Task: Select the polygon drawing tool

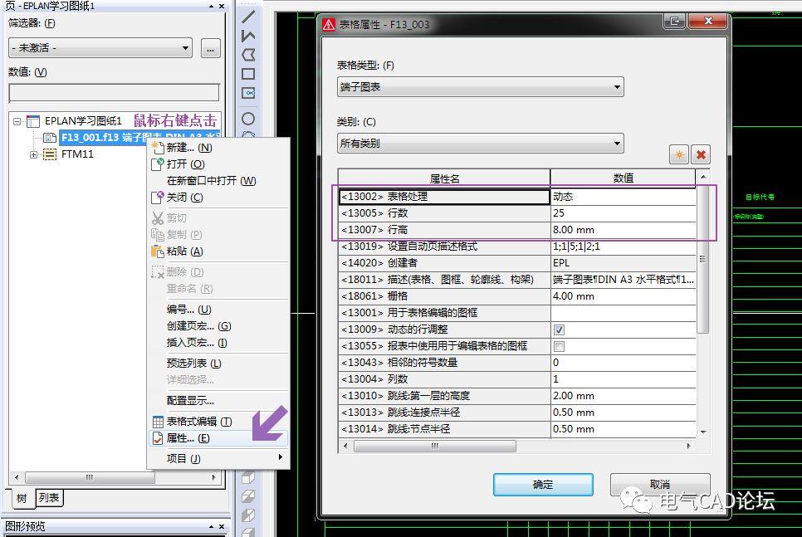Action: pyautogui.click(x=247, y=55)
